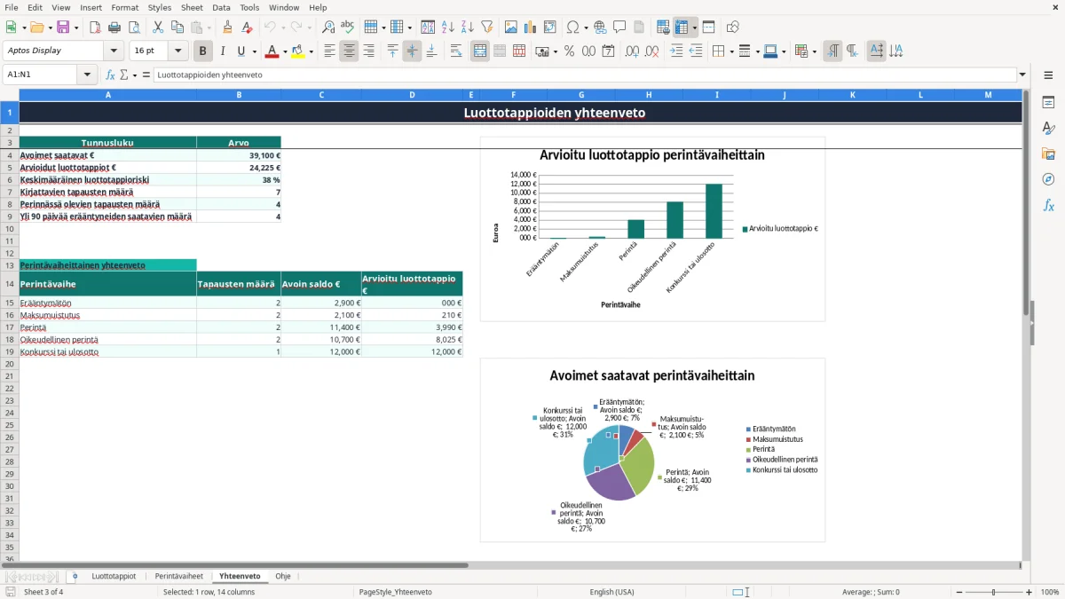Apply the red font color swatch

[272, 51]
